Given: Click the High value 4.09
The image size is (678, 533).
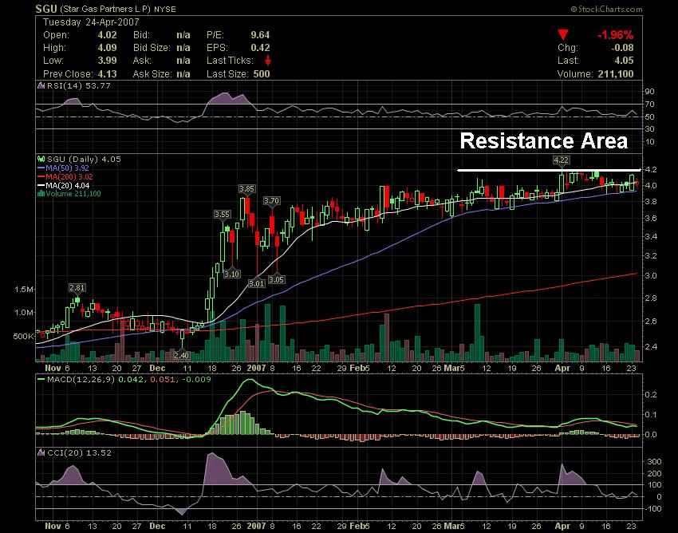Looking at the screenshot, I should coord(107,48).
